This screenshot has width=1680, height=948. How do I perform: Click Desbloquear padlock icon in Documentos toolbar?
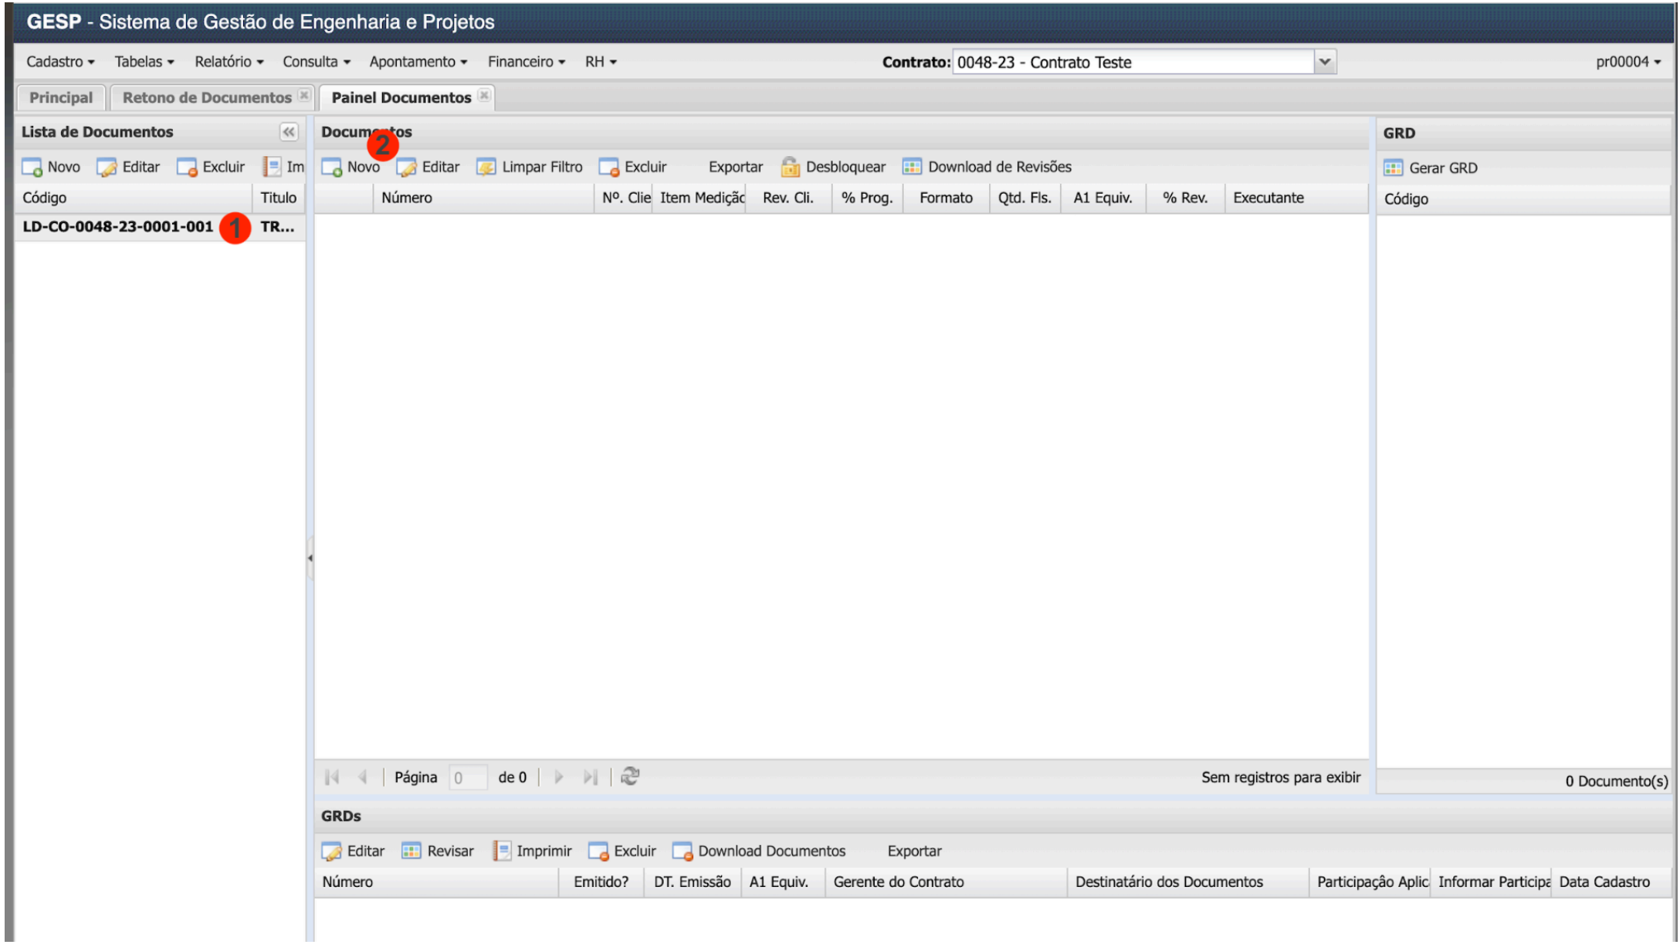click(790, 167)
